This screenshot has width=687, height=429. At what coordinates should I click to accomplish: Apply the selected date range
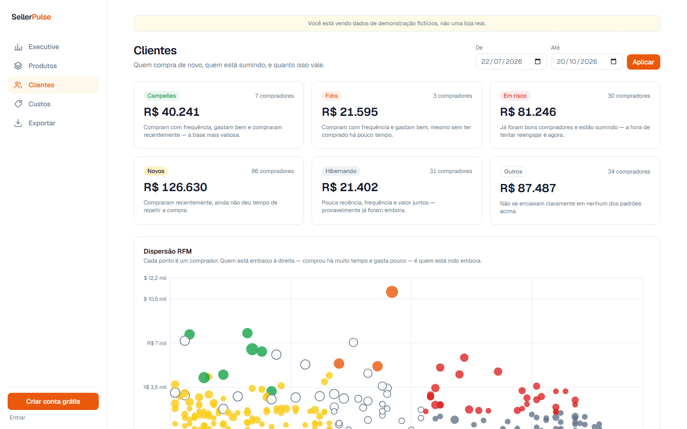(643, 62)
